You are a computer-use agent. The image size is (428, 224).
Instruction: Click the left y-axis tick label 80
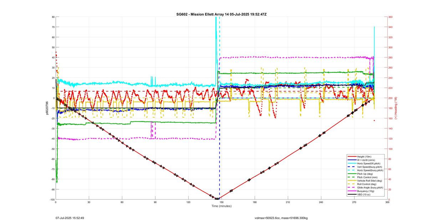[x=53, y=17]
